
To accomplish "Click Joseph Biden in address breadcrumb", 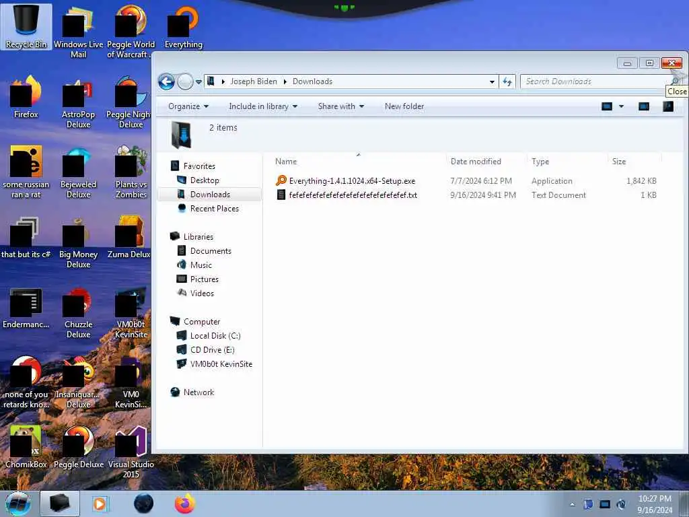I will (254, 81).
